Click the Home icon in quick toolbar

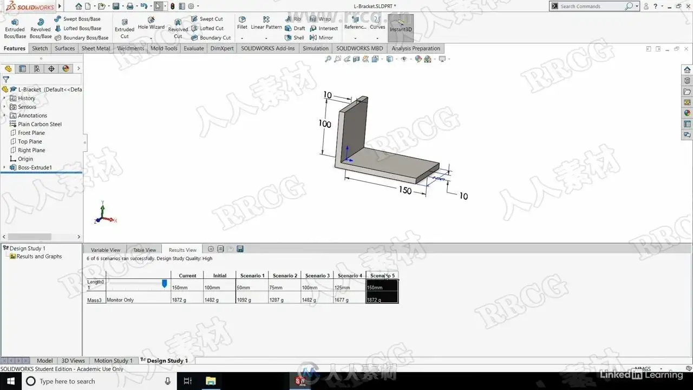click(x=79, y=6)
